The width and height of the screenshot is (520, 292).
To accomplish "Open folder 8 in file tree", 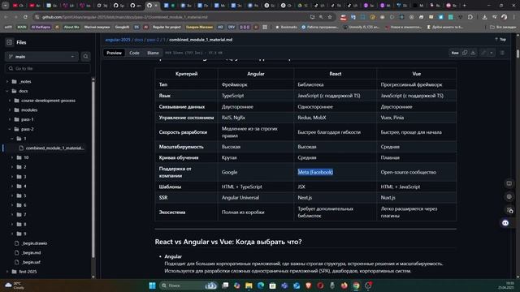I will pos(24,224).
